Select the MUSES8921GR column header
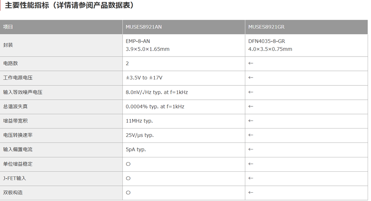This screenshot has width=371, height=201. click(x=266, y=27)
